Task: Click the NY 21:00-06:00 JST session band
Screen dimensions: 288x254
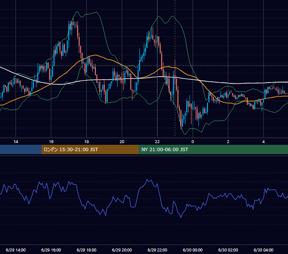Action: click(213, 149)
